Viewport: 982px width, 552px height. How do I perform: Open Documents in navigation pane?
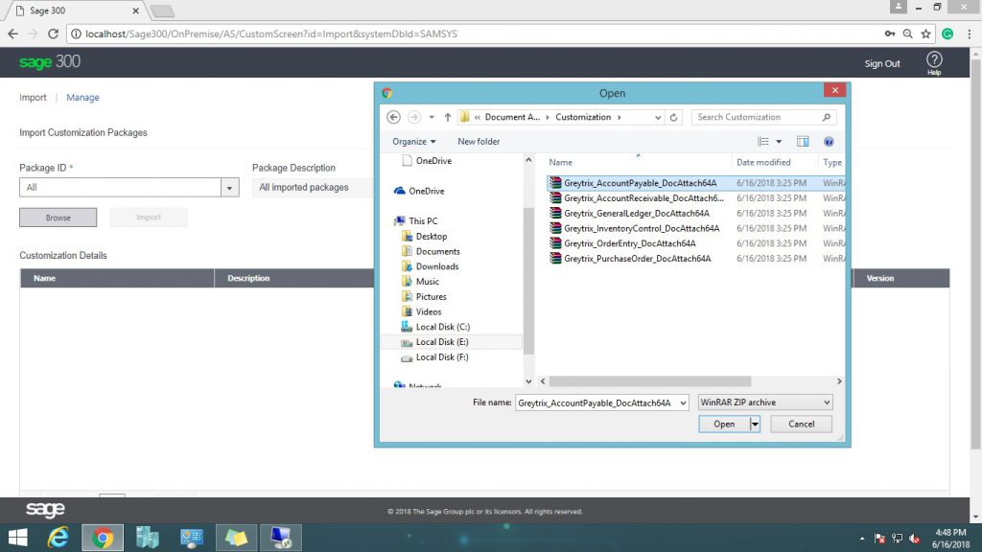[437, 252]
